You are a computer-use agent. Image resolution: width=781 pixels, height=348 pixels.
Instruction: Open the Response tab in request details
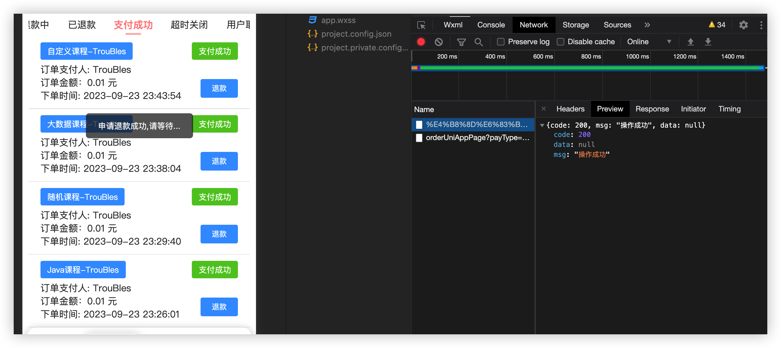pyautogui.click(x=652, y=109)
